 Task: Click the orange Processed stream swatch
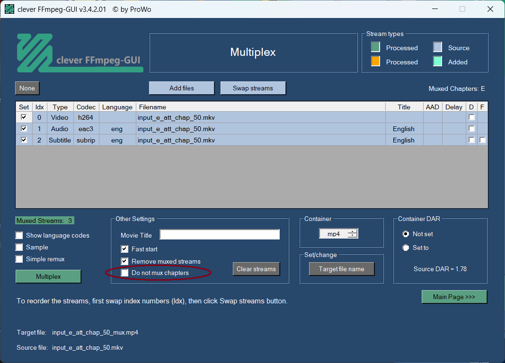click(x=376, y=62)
